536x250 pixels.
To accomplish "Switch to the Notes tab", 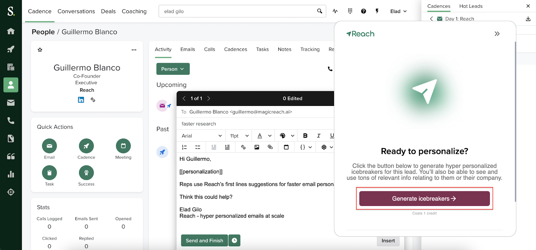I will 285,49.
